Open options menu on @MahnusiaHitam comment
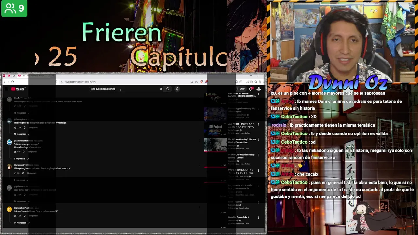 199,141
